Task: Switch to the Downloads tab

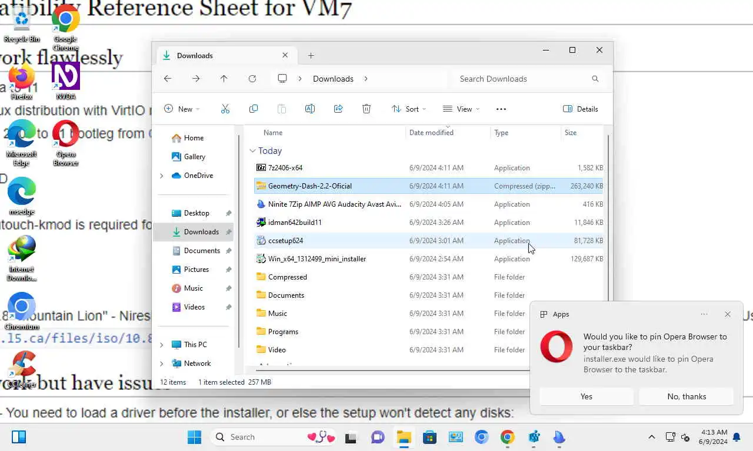Action: tap(226, 55)
